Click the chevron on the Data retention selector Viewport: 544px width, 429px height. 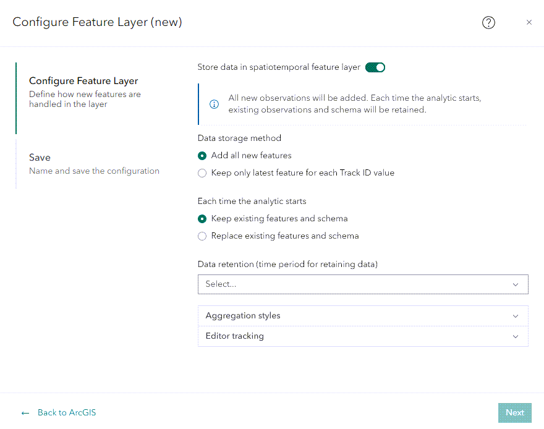(516, 284)
